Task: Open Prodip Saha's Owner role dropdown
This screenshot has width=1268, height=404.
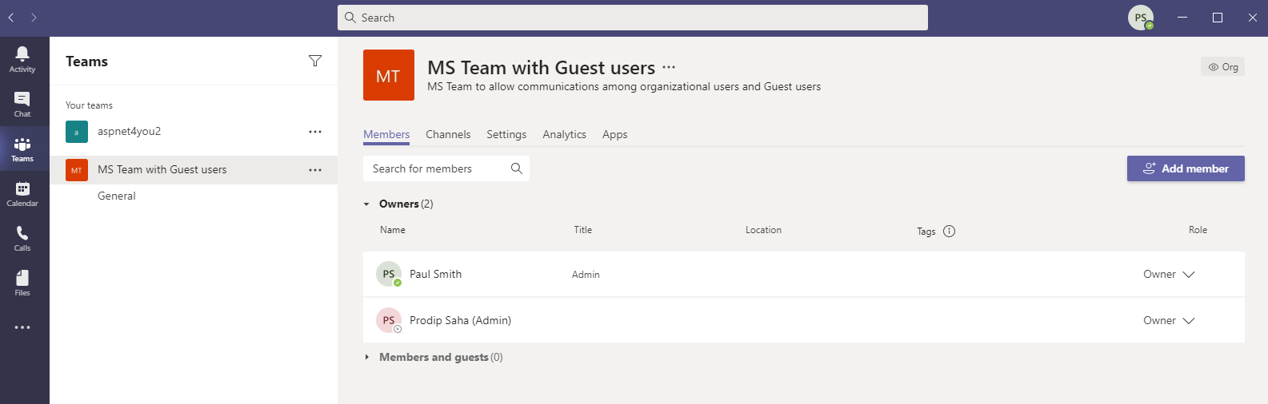Action: pyautogui.click(x=1169, y=321)
